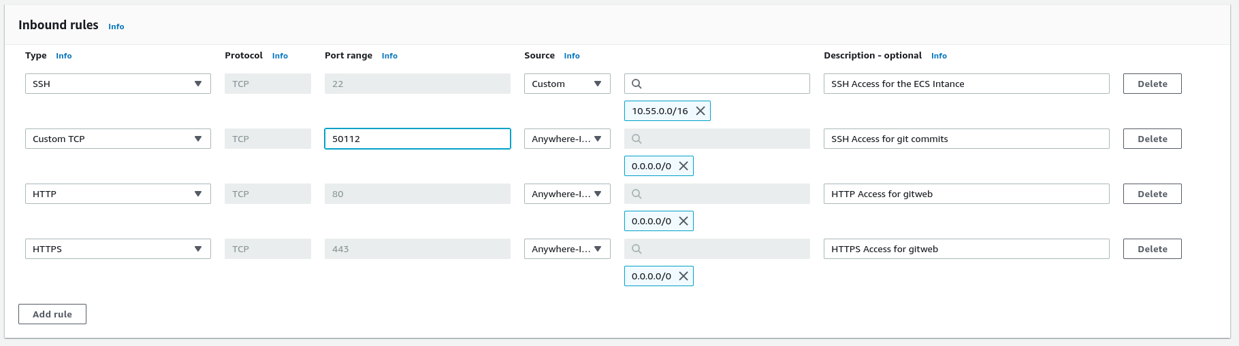Image resolution: width=1239 pixels, height=346 pixels.
Task: Focus the port range field showing 50112
Action: coord(417,139)
